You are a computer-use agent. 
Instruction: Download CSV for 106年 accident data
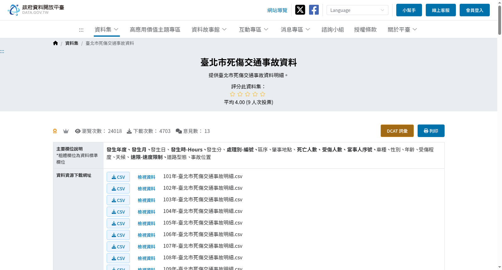click(118, 235)
